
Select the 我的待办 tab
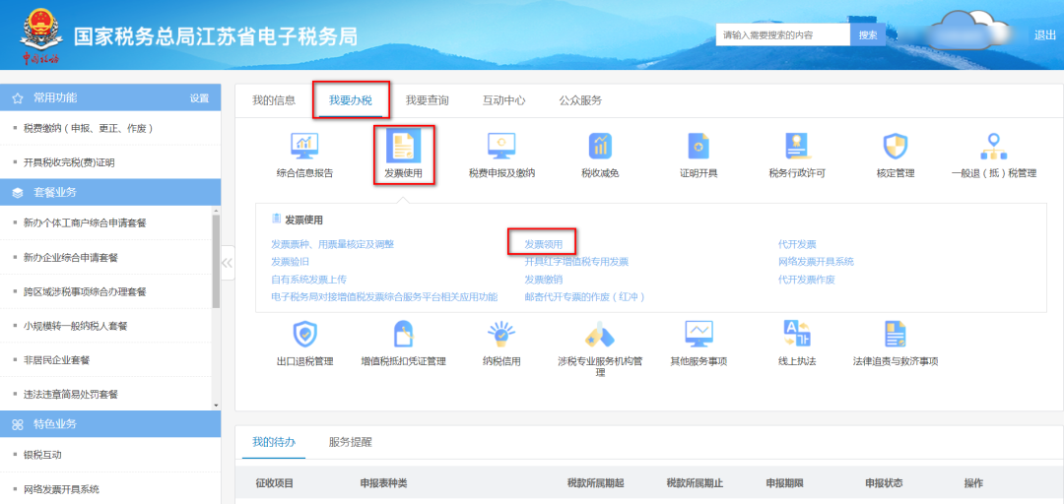(274, 442)
